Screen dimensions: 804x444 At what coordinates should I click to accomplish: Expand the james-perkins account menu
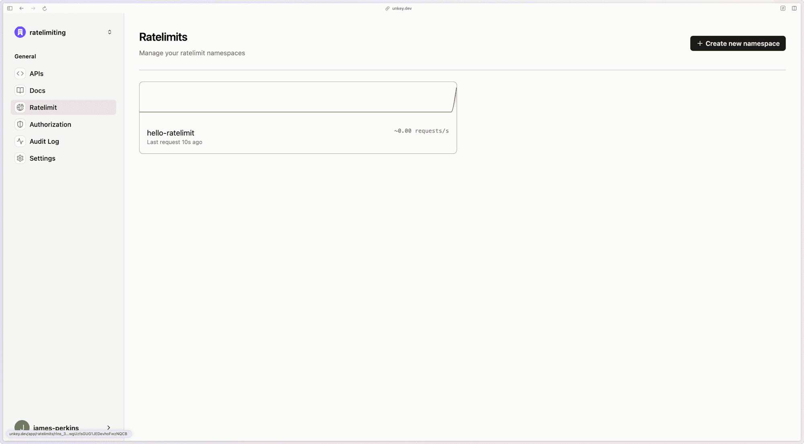click(x=63, y=428)
